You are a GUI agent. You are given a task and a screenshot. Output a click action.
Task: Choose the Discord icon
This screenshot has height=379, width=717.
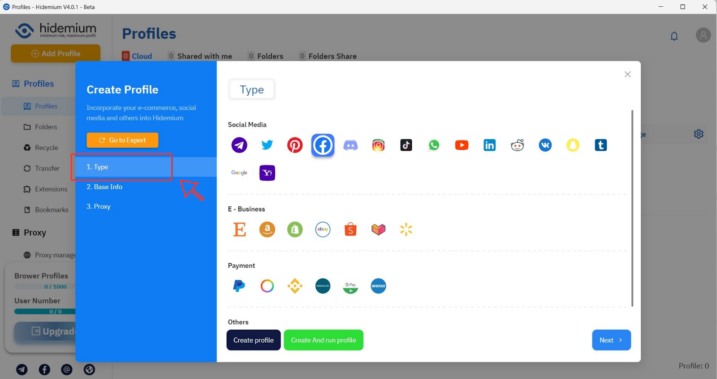[x=350, y=145]
